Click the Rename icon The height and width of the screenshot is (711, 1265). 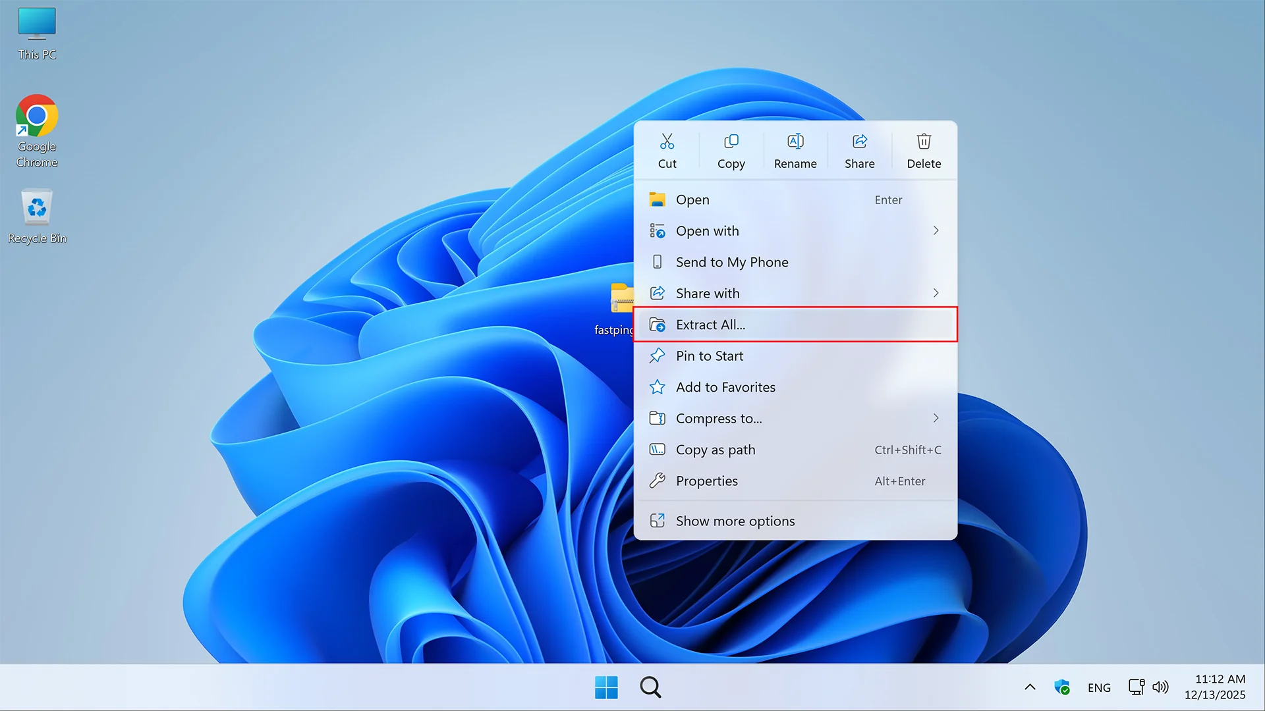coord(795,142)
